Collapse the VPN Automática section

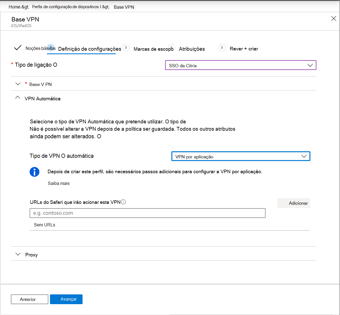pyautogui.click(x=18, y=97)
